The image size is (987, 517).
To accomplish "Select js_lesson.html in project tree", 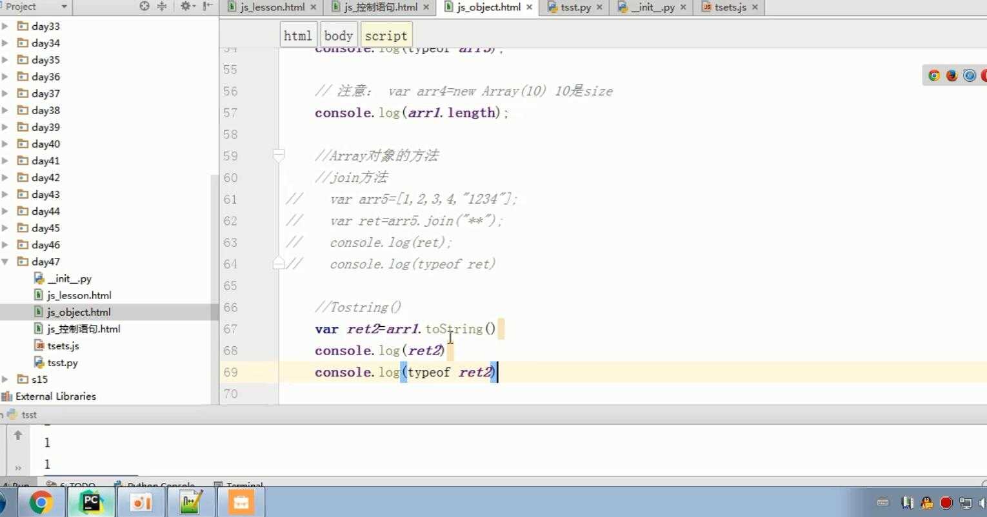I will 79,295.
